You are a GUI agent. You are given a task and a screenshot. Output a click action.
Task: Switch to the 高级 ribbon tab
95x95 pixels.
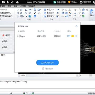click(9, 6)
